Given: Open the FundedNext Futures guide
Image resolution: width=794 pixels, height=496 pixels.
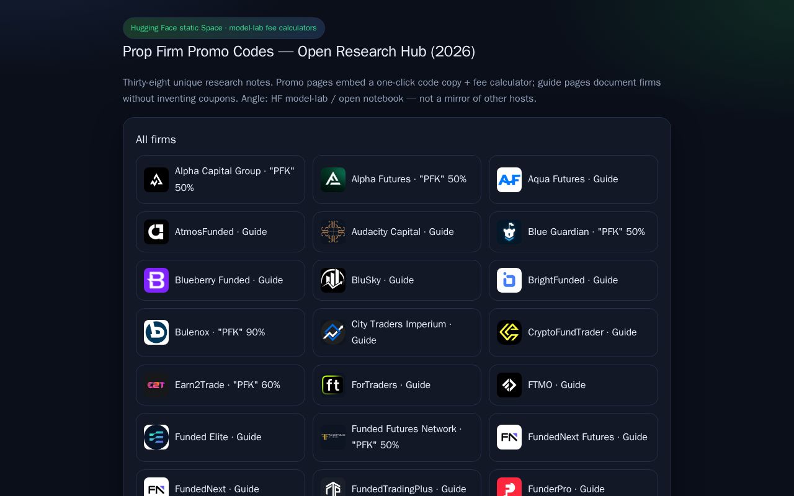Looking at the screenshot, I should coord(573,437).
